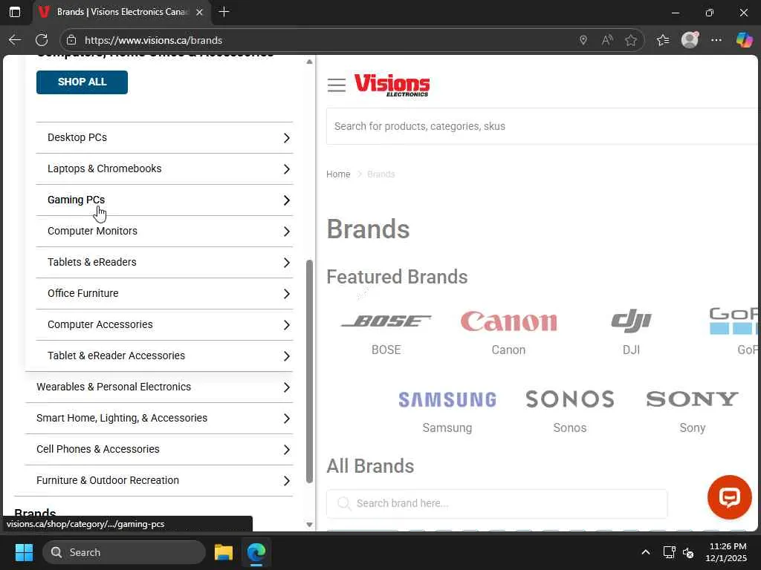
Task: Click the sidebar vertical scrollbar thumb
Action: pyautogui.click(x=310, y=371)
